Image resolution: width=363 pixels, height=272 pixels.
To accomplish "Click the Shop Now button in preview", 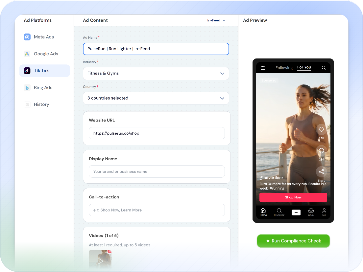I will (293, 197).
